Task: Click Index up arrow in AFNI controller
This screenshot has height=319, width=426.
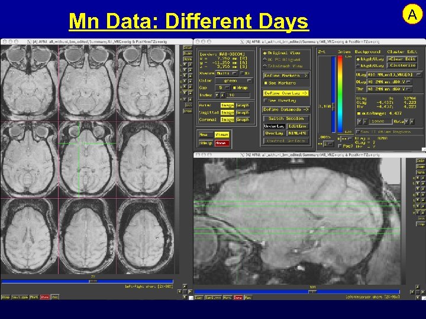Action: [222, 95]
